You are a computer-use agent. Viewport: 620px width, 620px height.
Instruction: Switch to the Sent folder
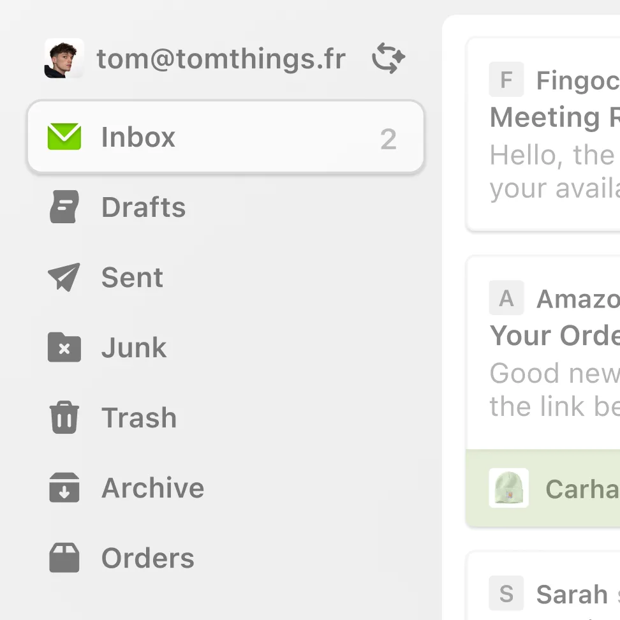(x=132, y=277)
